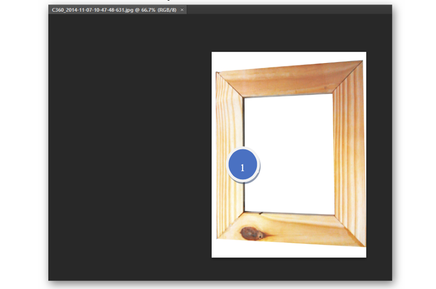The height and width of the screenshot is (289, 436).
Task: Click the white margin above the wooden frame
Action: (x=288, y=57)
